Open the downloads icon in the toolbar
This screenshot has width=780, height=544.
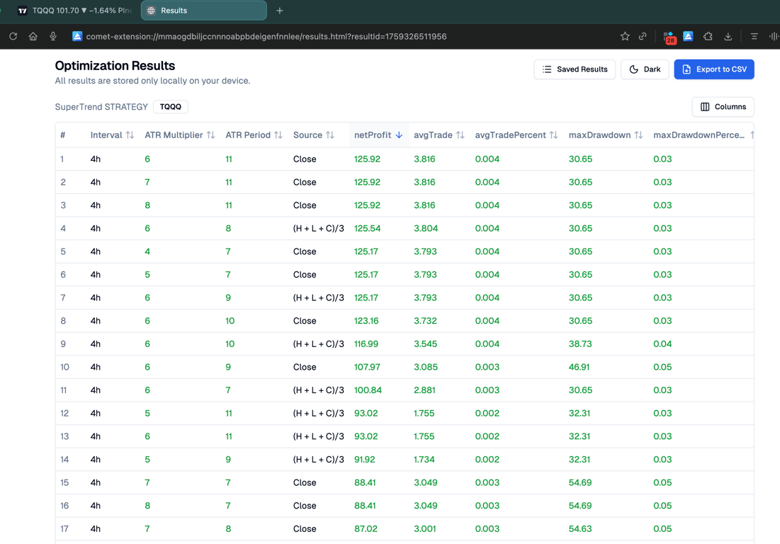coord(728,36)
